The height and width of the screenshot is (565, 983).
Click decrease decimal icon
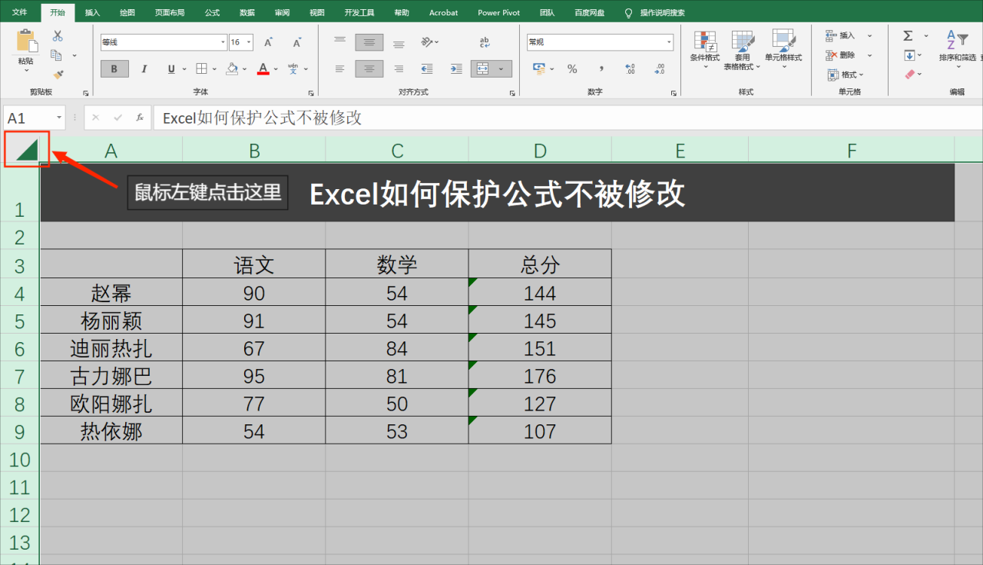coord(660,69)
